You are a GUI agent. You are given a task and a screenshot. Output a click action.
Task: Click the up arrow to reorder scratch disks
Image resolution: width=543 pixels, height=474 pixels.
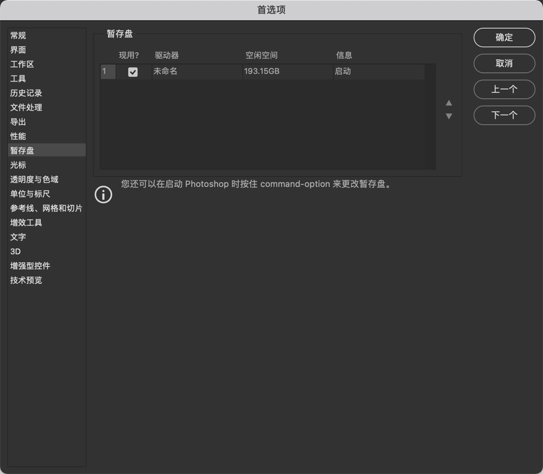[449, 103]
